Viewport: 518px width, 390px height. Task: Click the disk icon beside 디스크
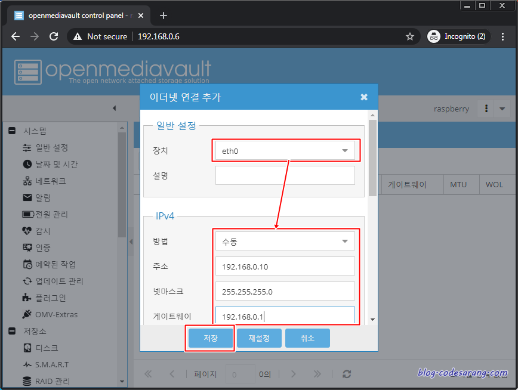click(27, 348)
